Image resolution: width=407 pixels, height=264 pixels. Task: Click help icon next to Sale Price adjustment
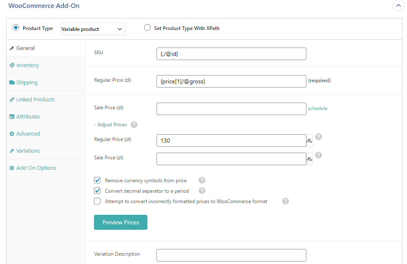pos(318,155)
